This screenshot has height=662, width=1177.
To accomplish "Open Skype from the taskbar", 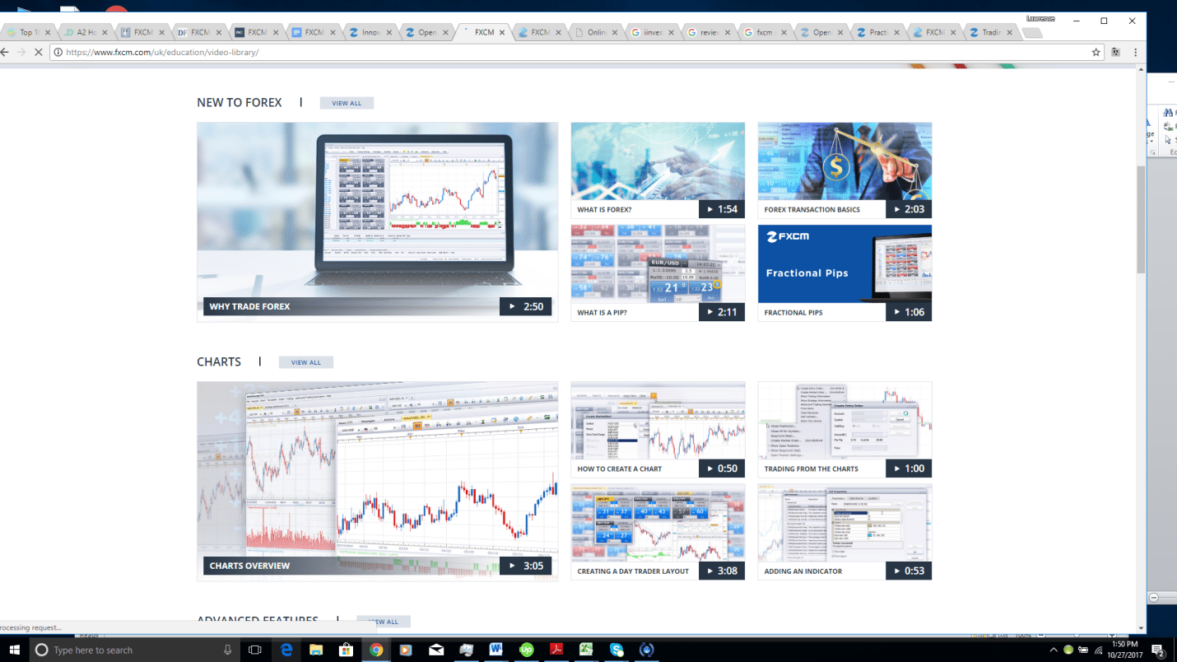I will coord(616,650).
